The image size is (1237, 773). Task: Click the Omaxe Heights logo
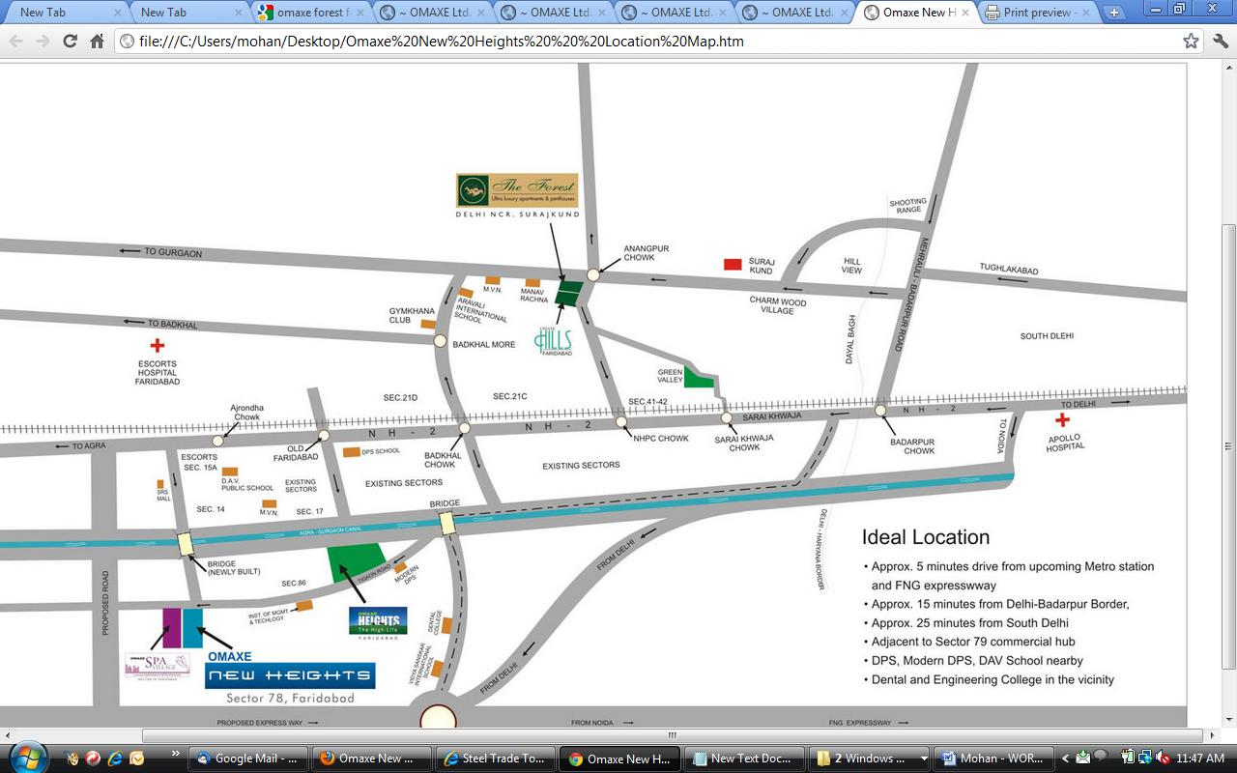[378, 621]
